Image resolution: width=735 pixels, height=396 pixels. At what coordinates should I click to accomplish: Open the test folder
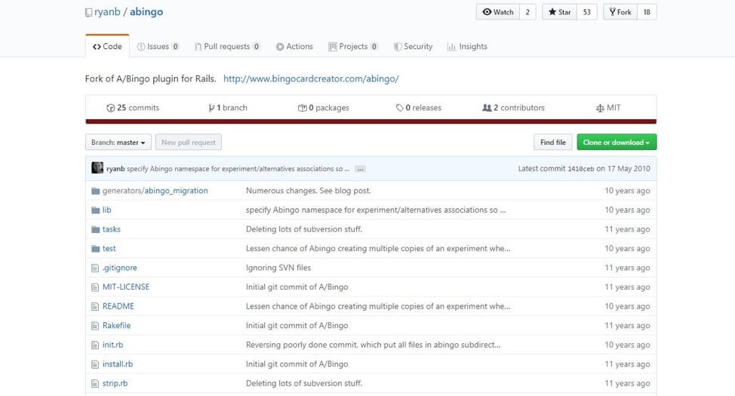tap(109, 248)
